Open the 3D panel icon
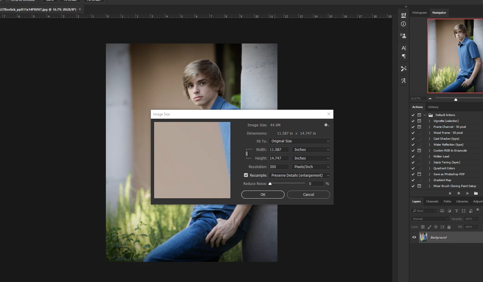This screenshot has height=282, width=483. point(403,15)
